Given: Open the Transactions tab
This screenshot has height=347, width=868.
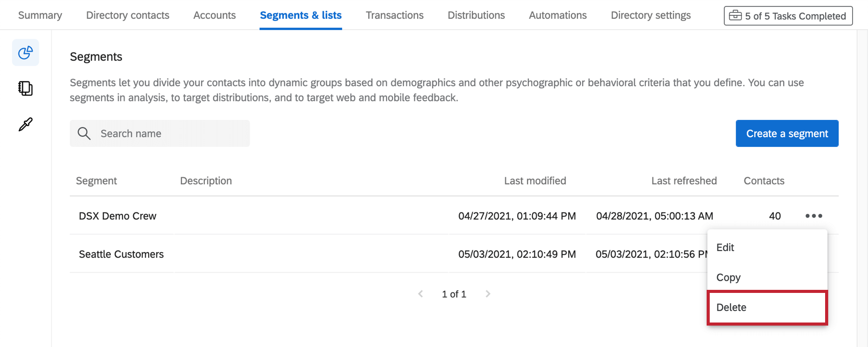Looking at the screenshot, I should click(395, 15).
